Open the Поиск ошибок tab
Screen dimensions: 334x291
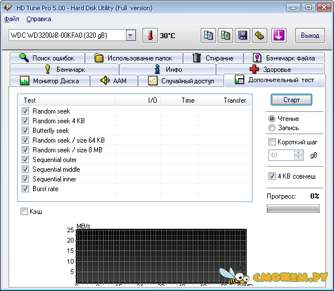click(x=47, y=58)
